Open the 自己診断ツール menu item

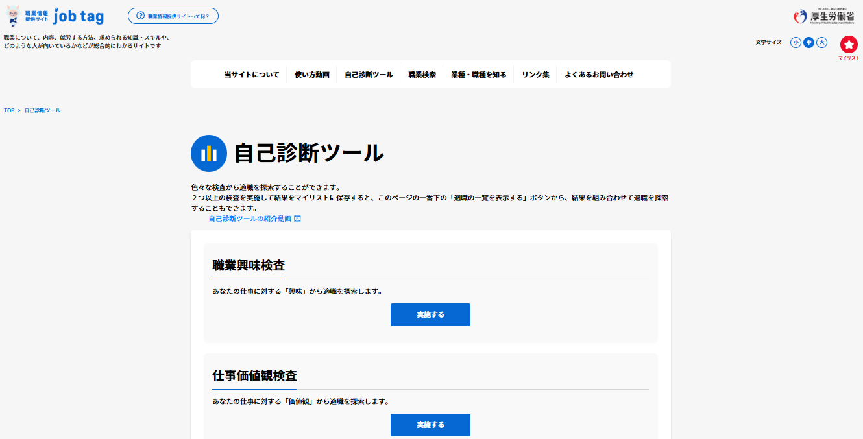tap(369, 75)
